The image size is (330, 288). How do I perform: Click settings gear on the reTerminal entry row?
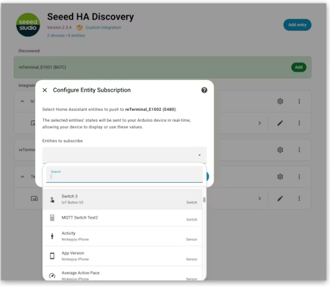(280, 150)
